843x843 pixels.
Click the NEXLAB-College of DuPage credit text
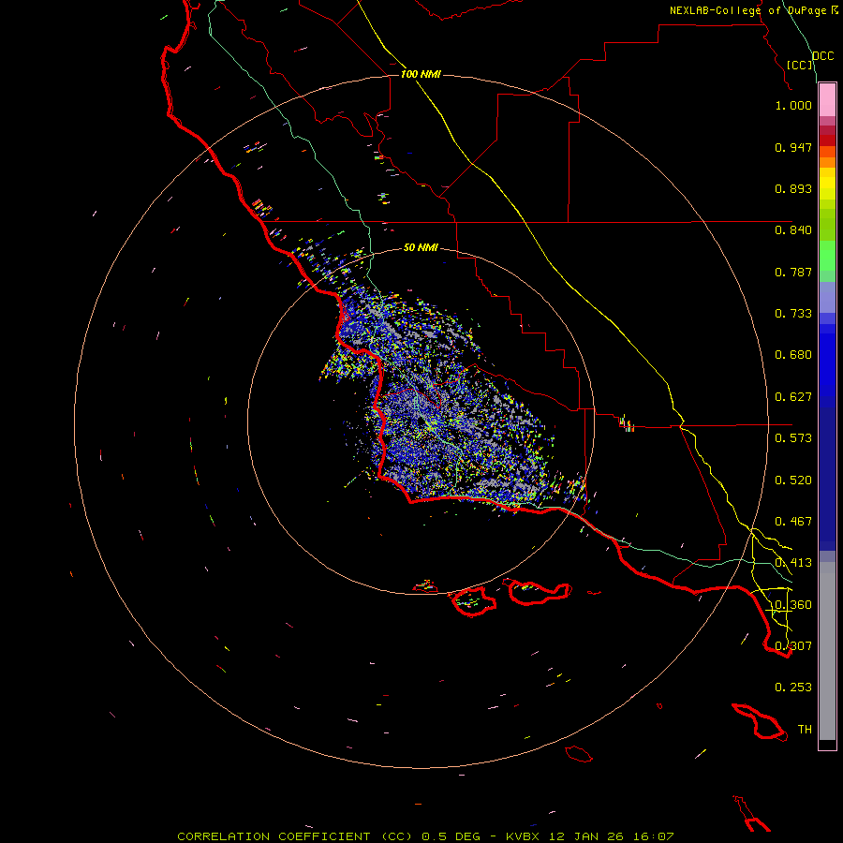747,10
